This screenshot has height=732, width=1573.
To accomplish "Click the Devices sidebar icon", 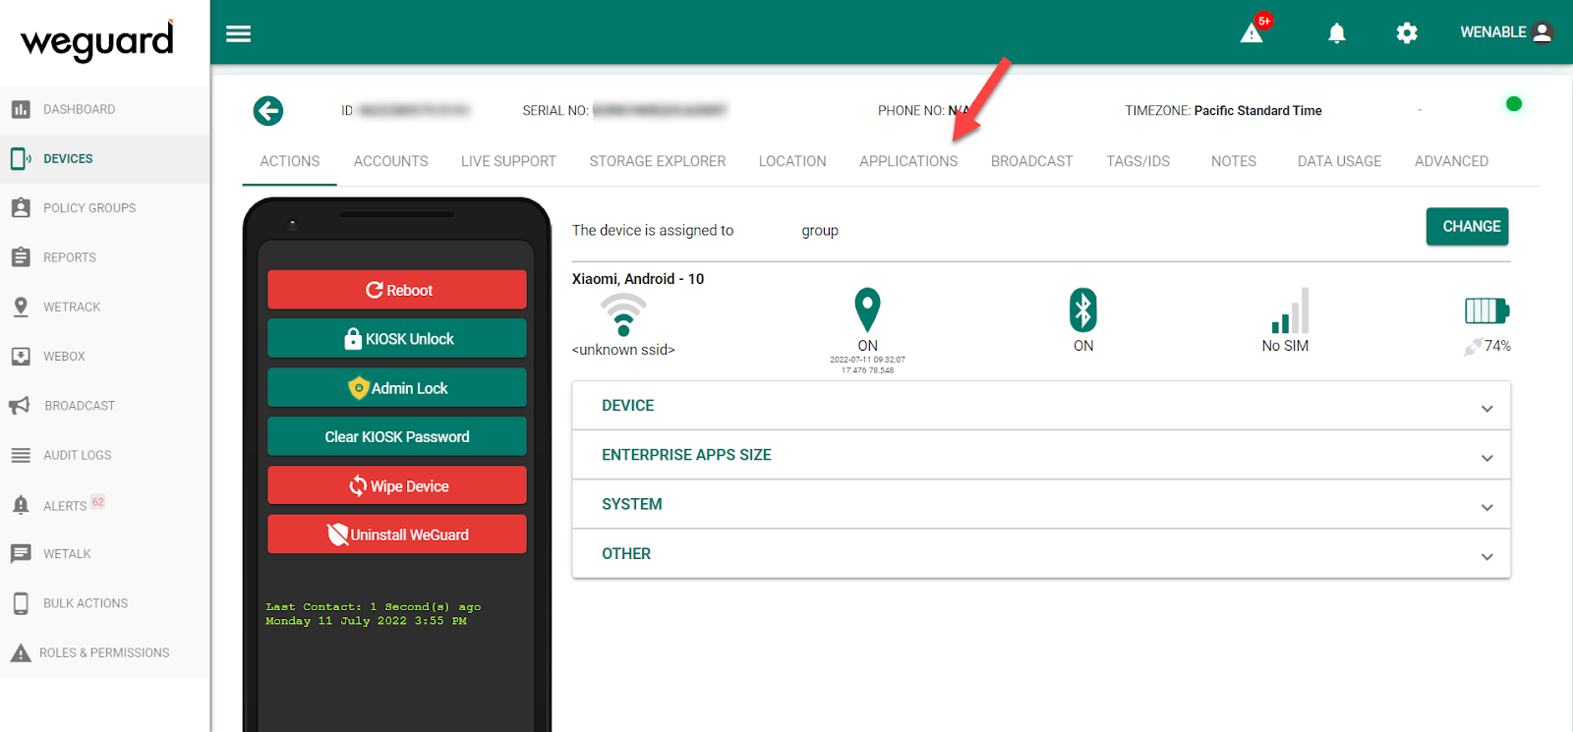I will [21, 158].
